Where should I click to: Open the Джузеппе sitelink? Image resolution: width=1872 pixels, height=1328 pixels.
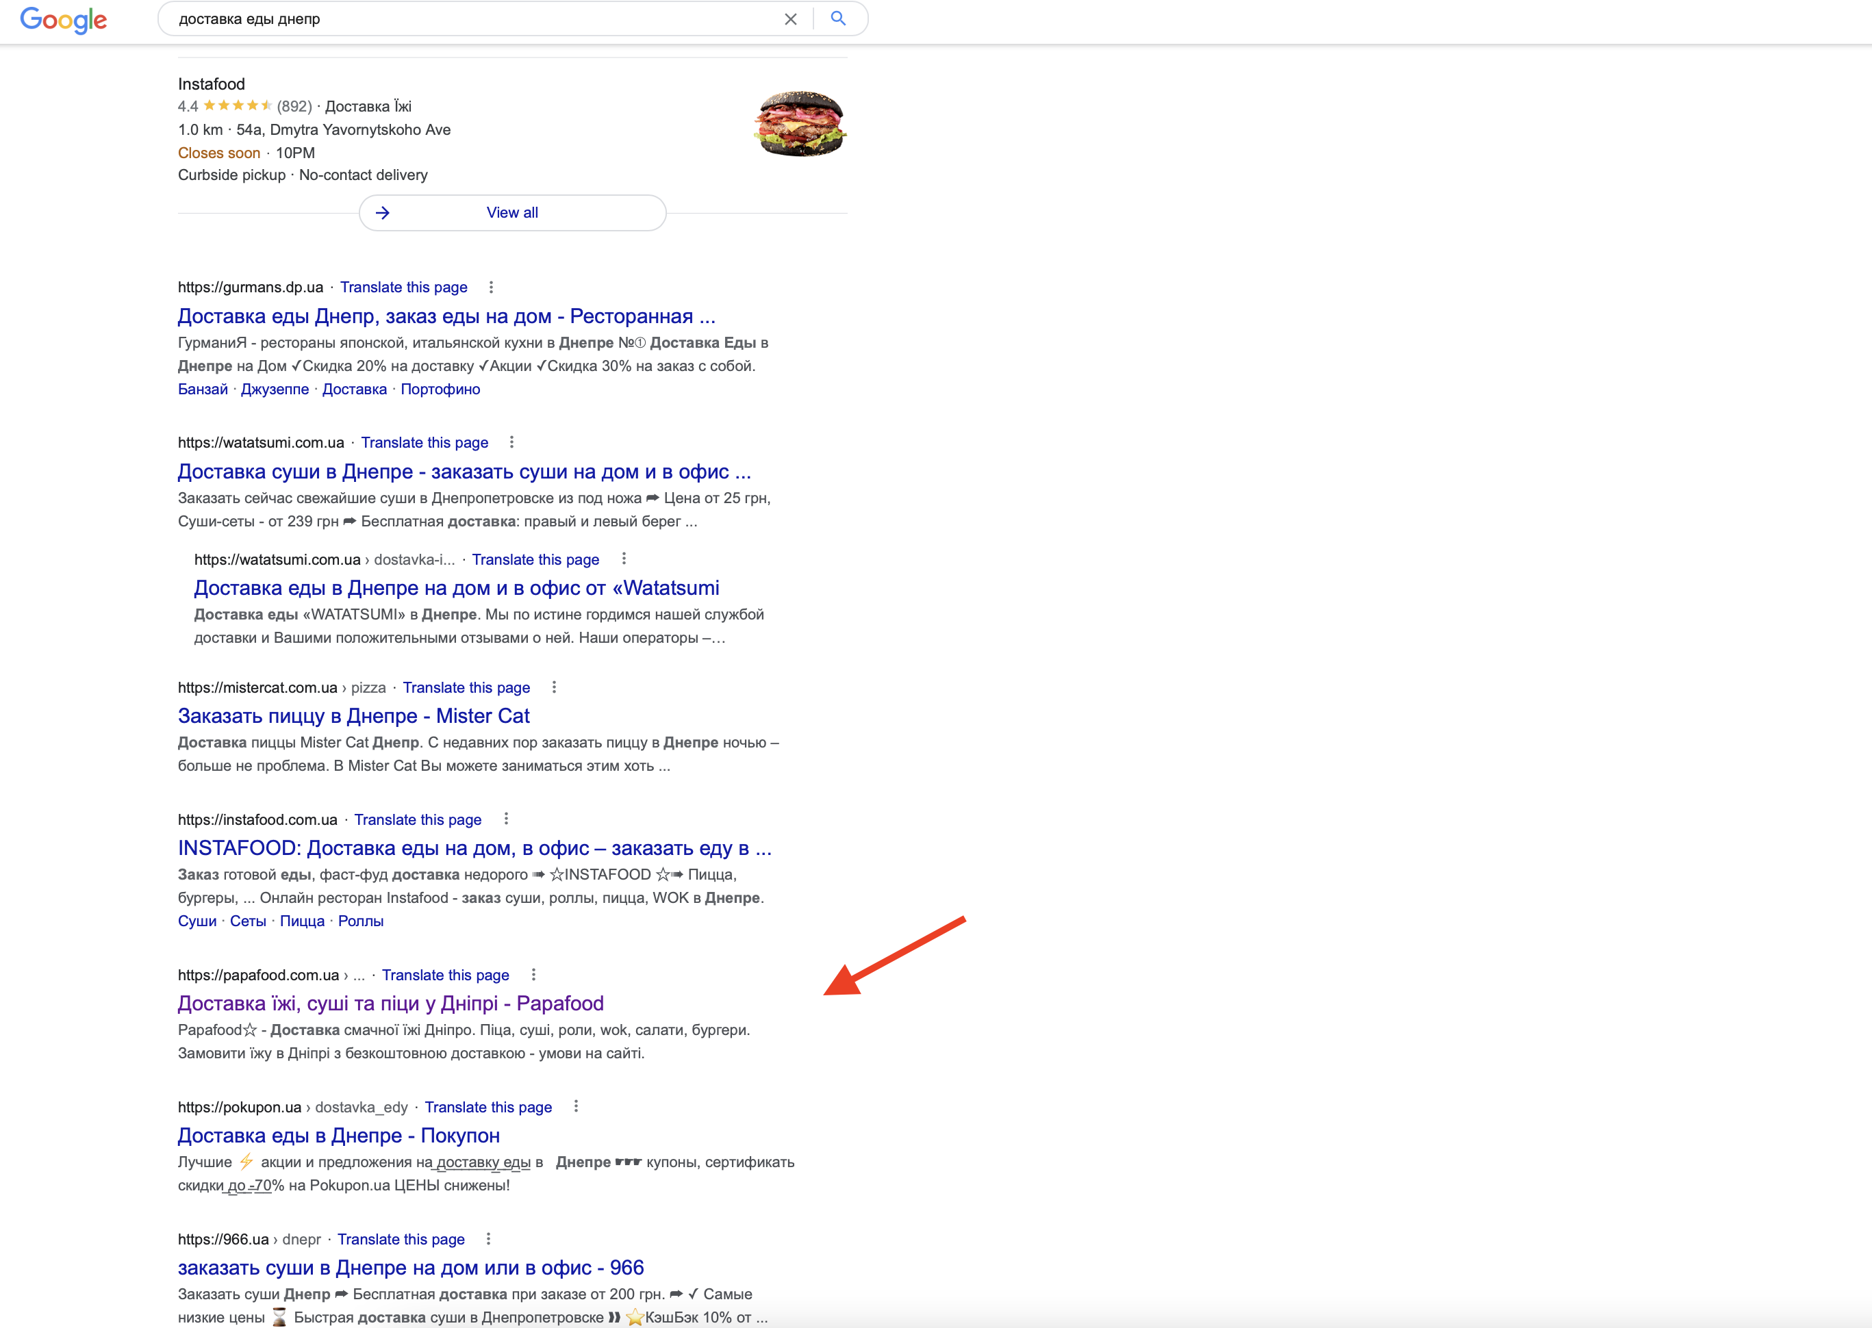pyautogui.click(x=275, y=390)
